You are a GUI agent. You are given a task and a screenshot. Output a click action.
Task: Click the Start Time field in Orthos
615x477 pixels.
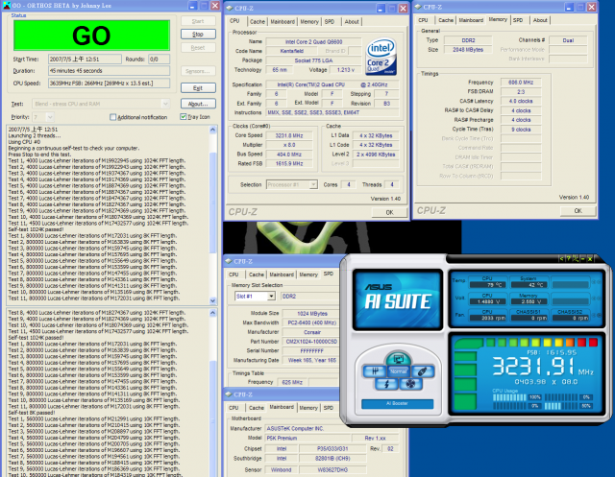coord(85,60)
